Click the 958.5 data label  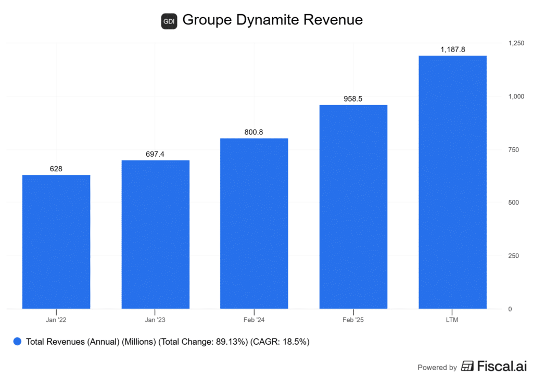click(x=353, y=98)
